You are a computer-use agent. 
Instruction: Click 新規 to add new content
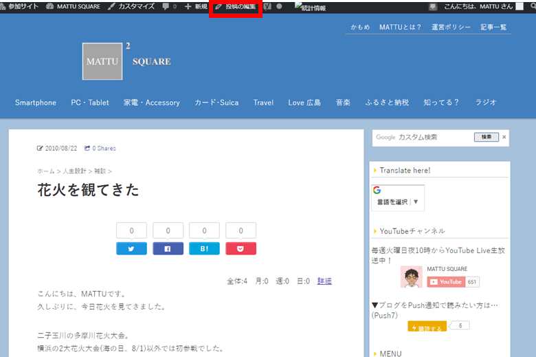click(x=197, y=6)
